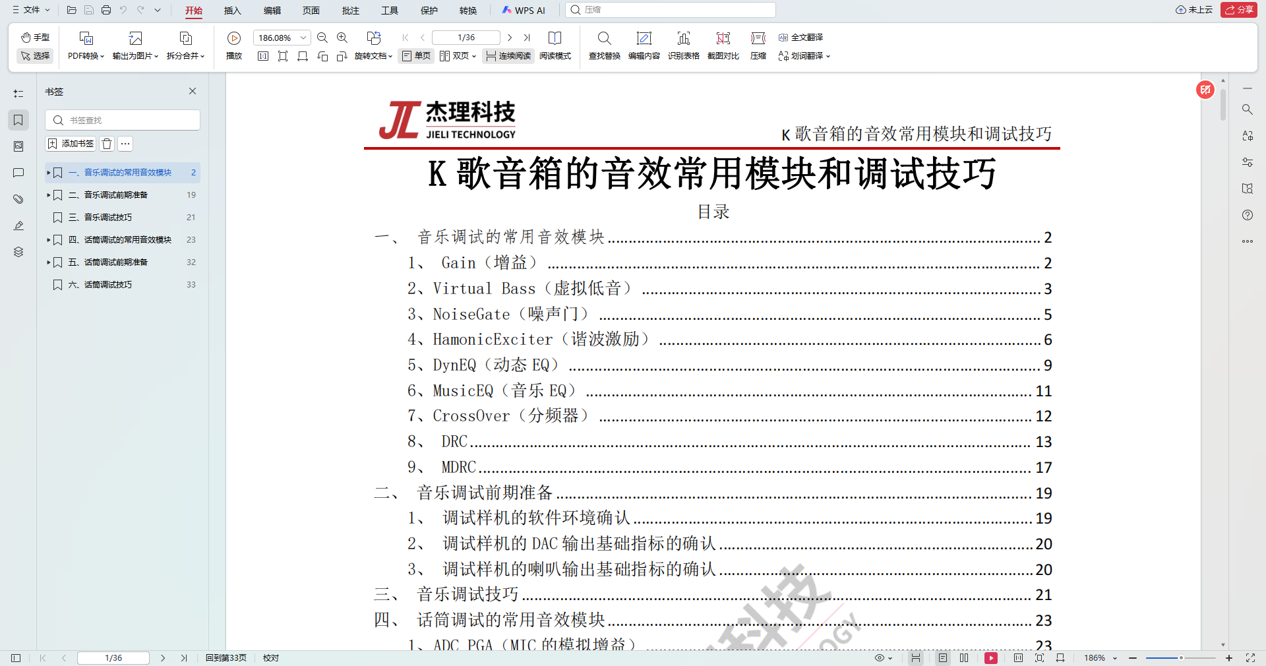The image size is (1266, 666).
Task: Click the print icon in title bar
Action: [106, 10]
